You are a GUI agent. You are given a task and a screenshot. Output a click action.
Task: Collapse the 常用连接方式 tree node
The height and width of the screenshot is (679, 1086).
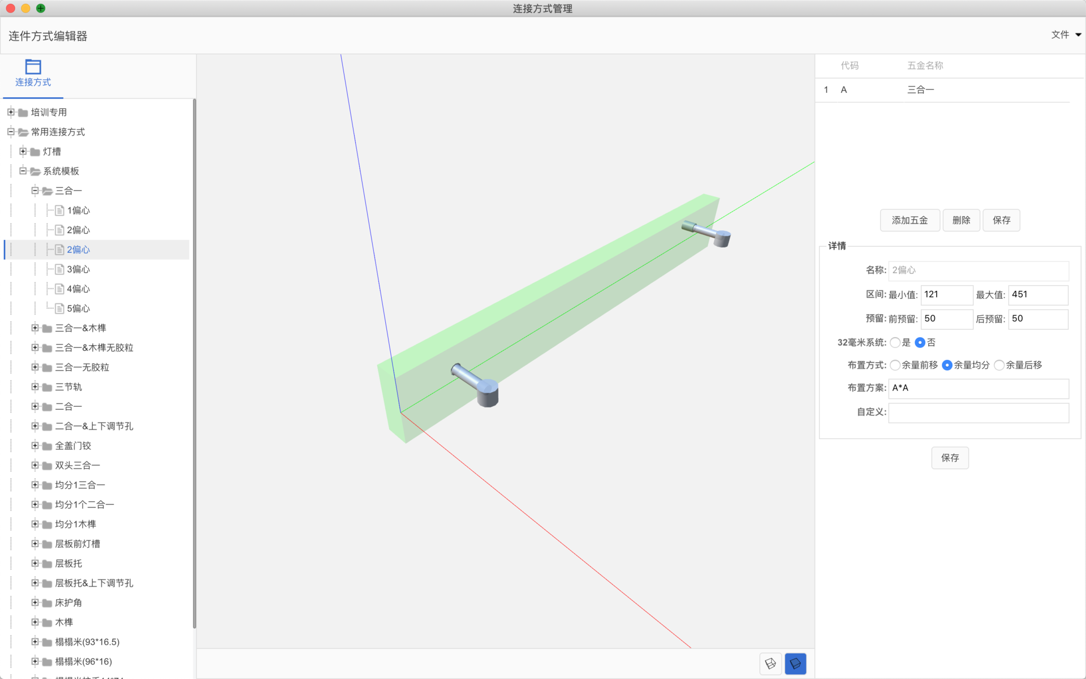coord(11,132)
